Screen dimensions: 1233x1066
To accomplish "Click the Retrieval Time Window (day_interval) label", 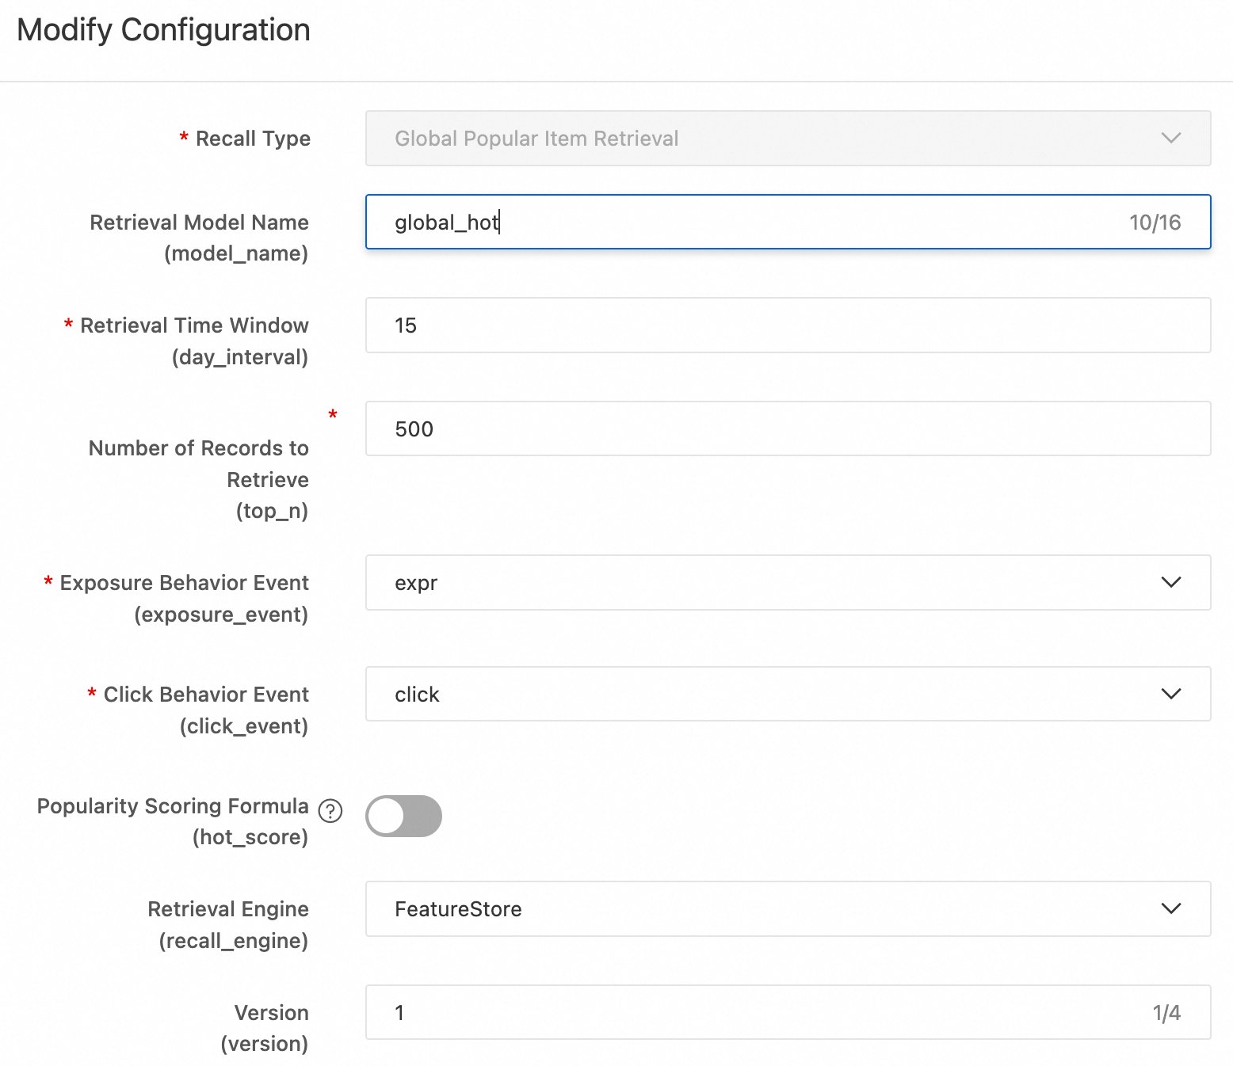I will click(x=194, y=341).
